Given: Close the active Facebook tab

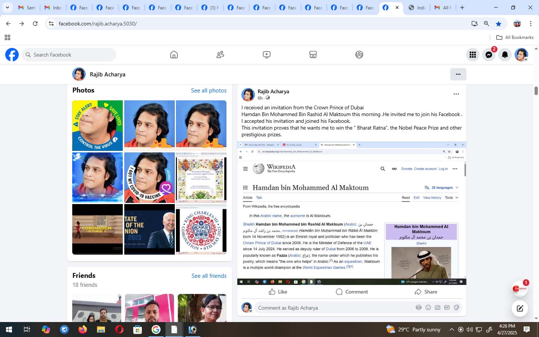Looking at the screenshot, I should (397, 7).
